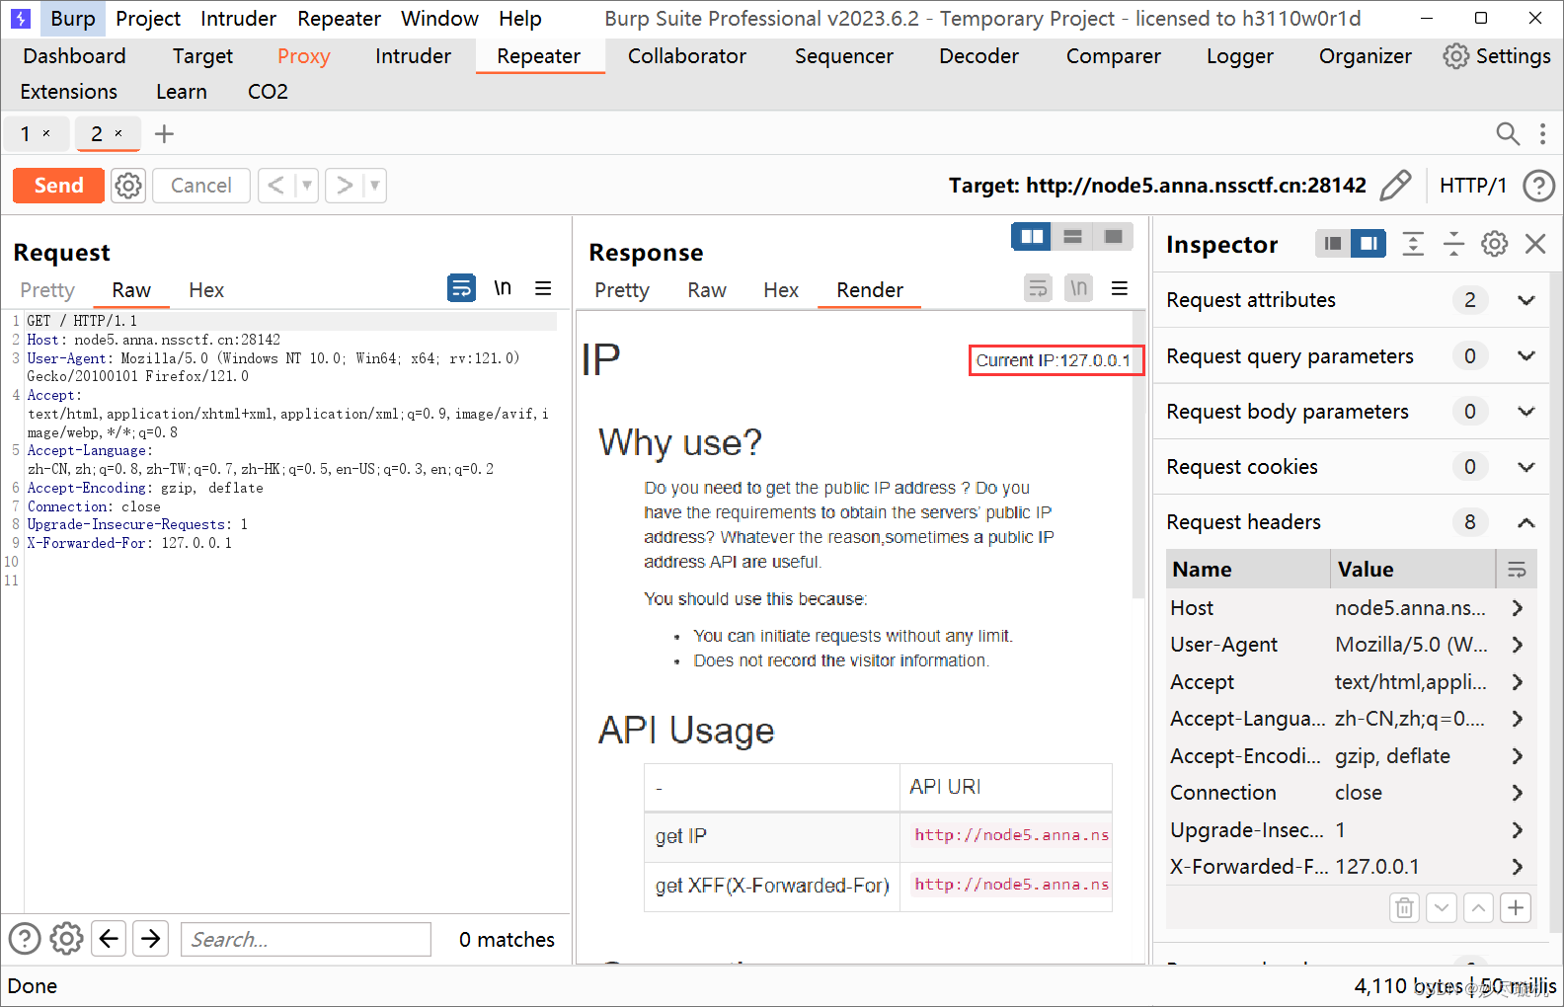The height and width of the screenshot is (1007, 1564).
Task: Select top-bottom request/response layout
Action: 1072,237
